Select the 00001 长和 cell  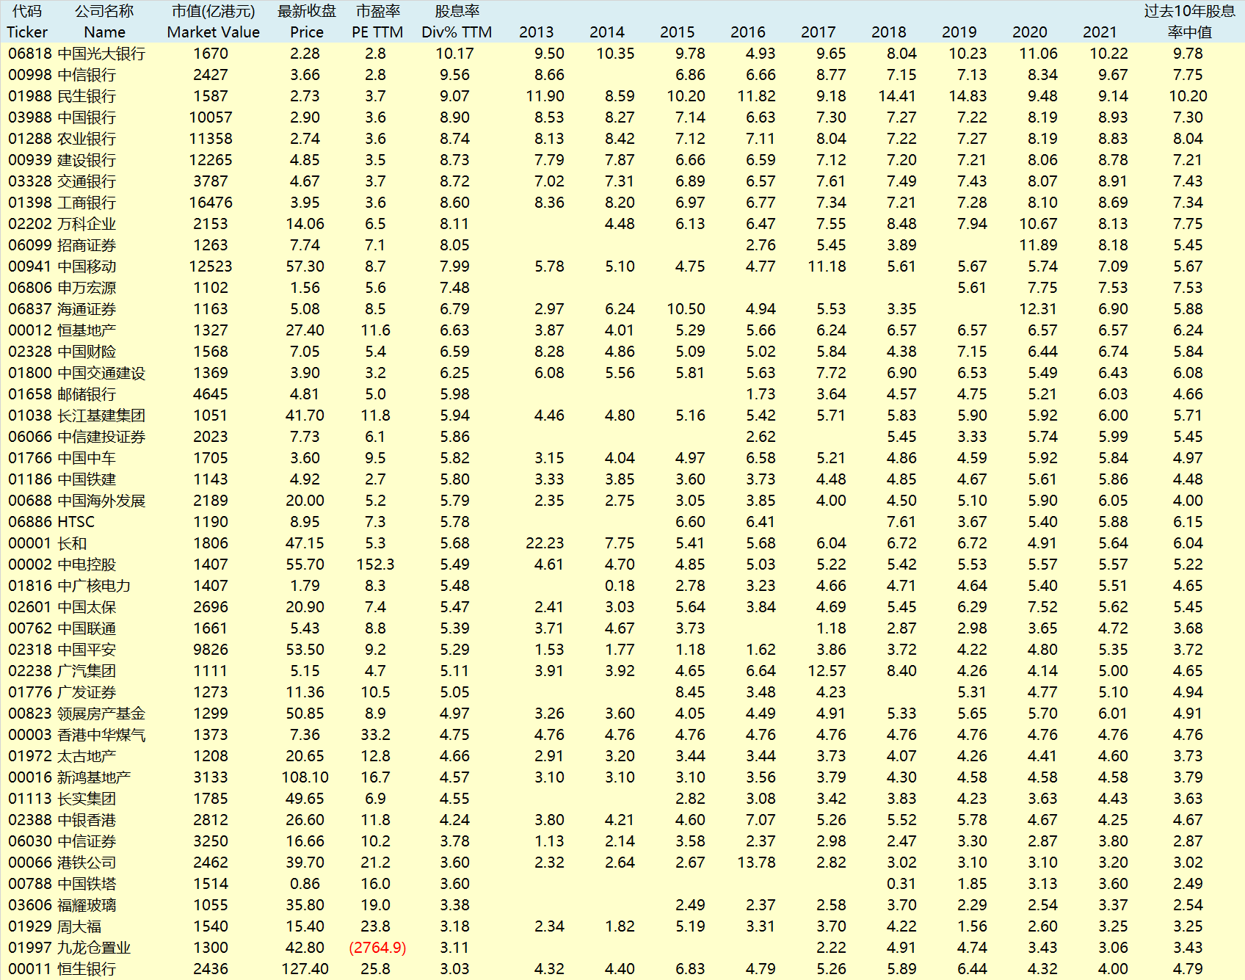(47, 543)
